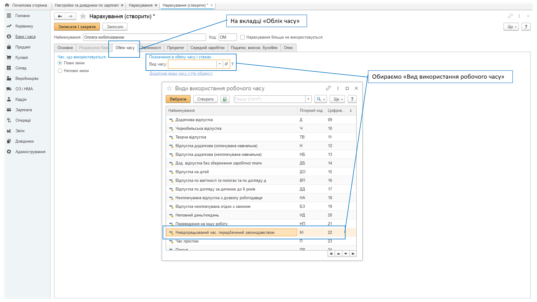Open selected Вид часу item
Screen dimensions: 537x302
tap(226, 64)
